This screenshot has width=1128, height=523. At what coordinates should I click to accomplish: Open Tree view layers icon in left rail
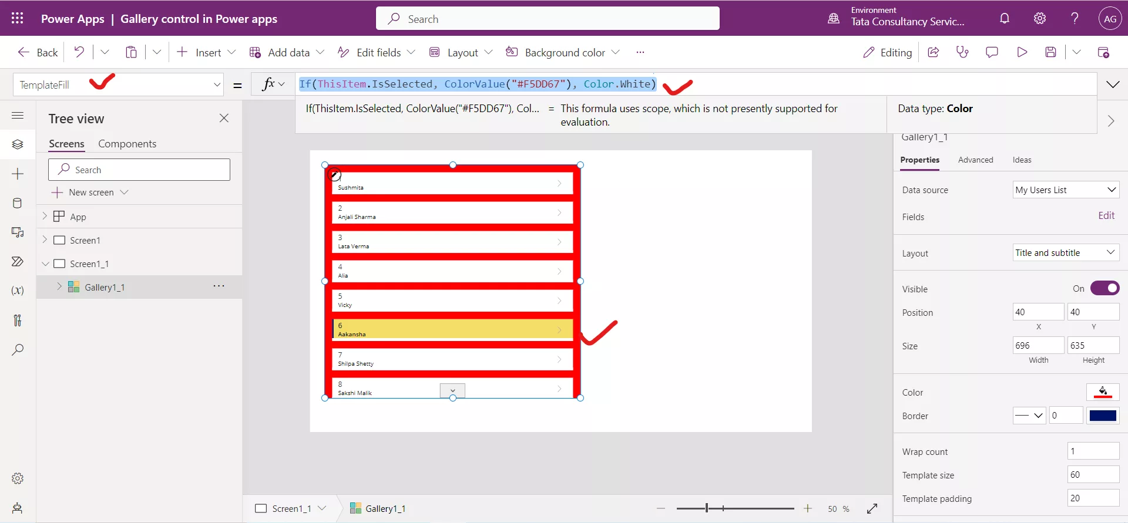pyautogui.click(x=18, y=144)
